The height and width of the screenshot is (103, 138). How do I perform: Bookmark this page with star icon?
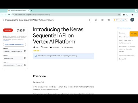tap(119, 15)
